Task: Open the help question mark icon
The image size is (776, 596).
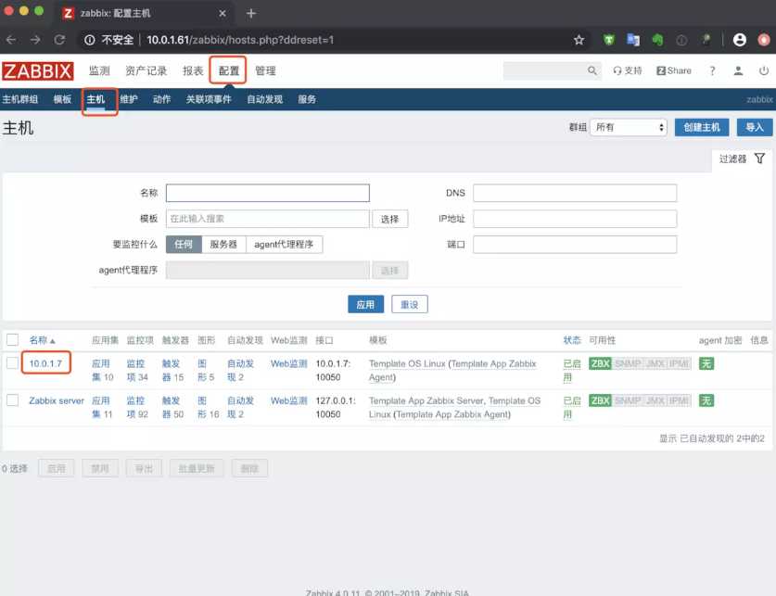Action: click(712, 70)
